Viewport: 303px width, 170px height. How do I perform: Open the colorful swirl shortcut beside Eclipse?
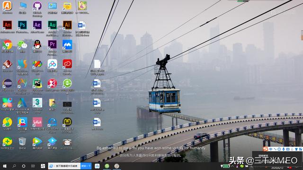tap(22, 84)
